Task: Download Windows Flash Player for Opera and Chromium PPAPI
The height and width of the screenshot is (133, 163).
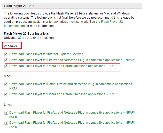Action: click(63, 66)
